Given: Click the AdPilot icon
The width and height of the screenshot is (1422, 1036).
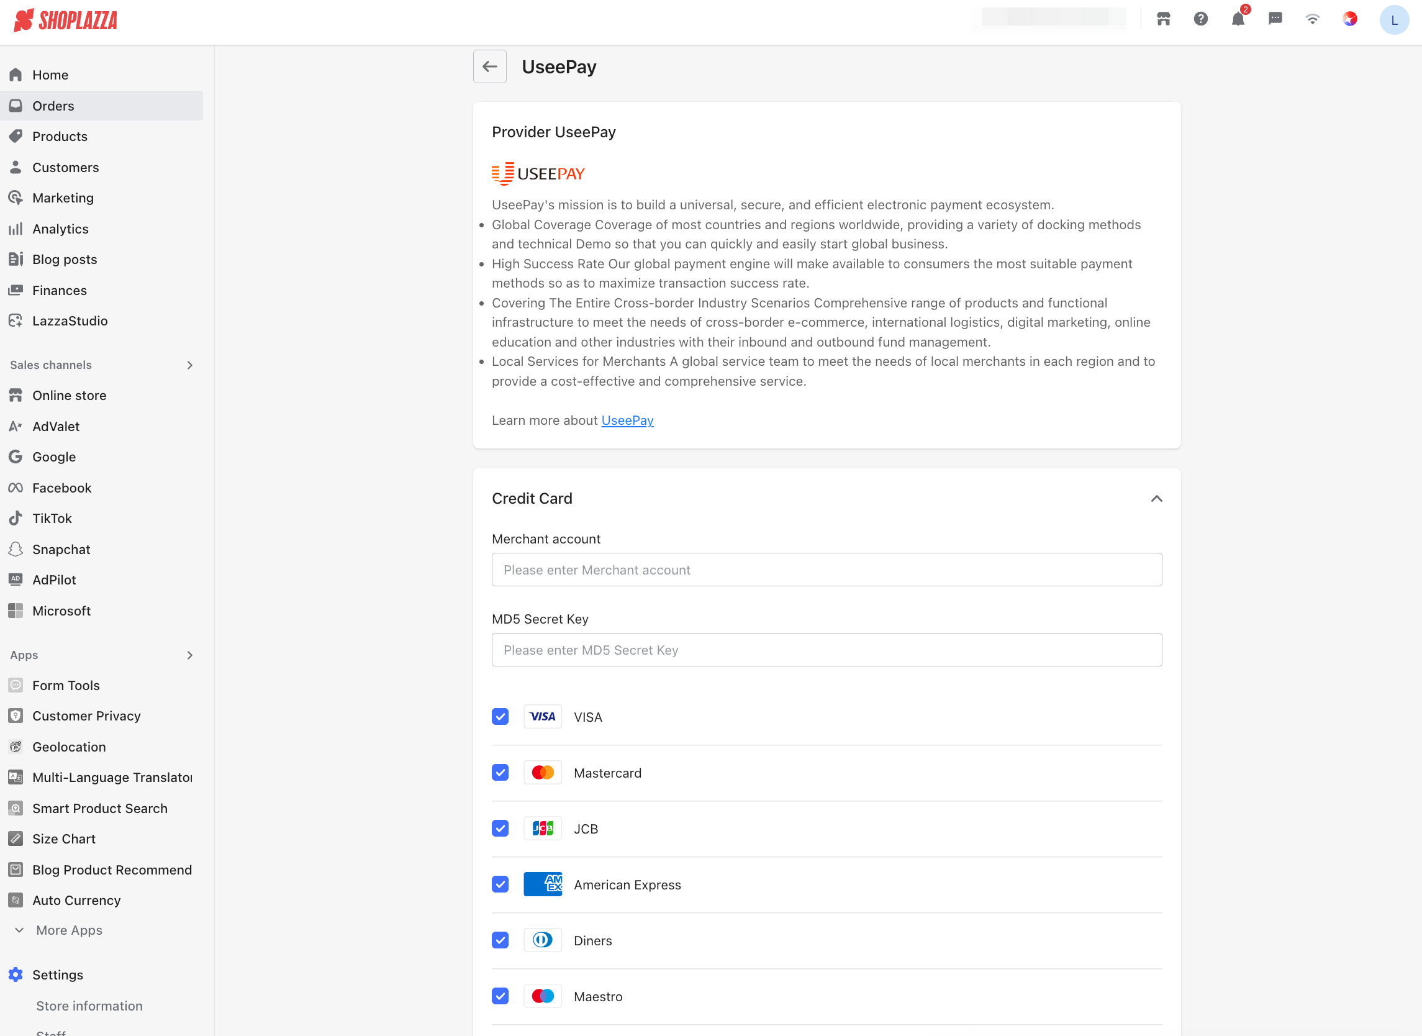Looking at the screenshot, I should click(x=16, y=579).
